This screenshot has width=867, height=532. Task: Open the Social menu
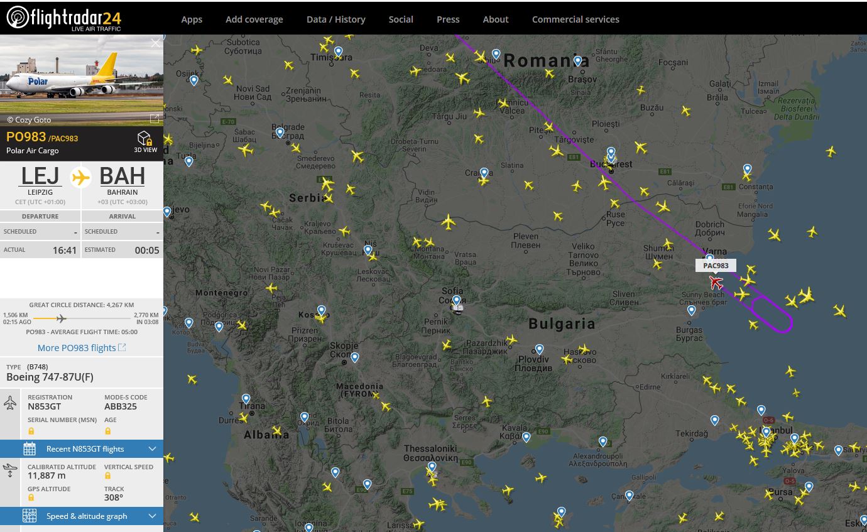tap(401, 19)
